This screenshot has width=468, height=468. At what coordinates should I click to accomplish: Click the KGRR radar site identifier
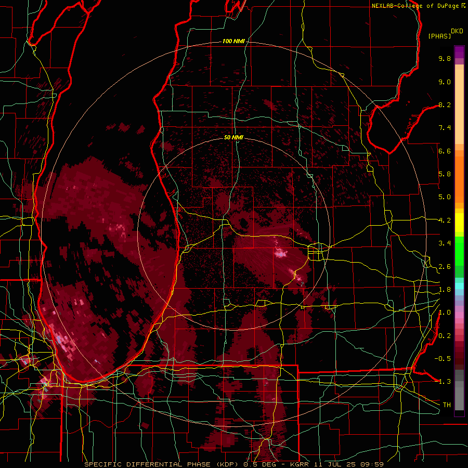300,464
